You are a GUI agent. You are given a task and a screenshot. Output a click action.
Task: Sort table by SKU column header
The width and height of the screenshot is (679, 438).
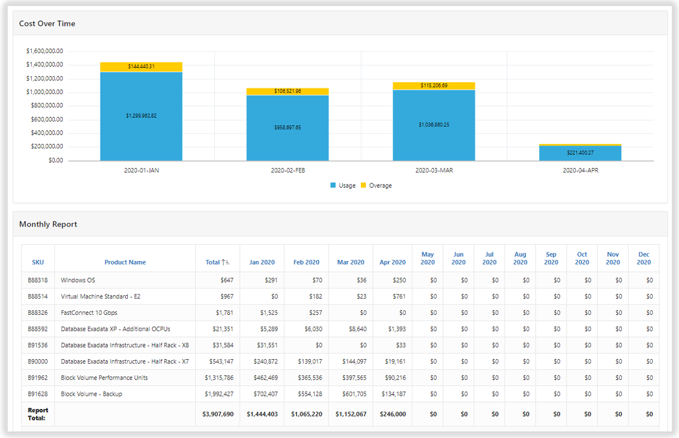38,262
